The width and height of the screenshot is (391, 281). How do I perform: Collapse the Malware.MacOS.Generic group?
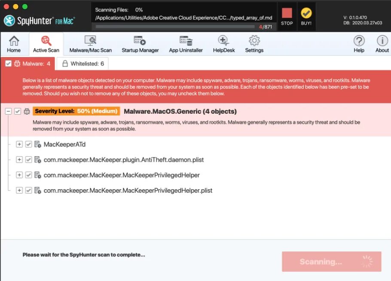click(x=8, y=111)
